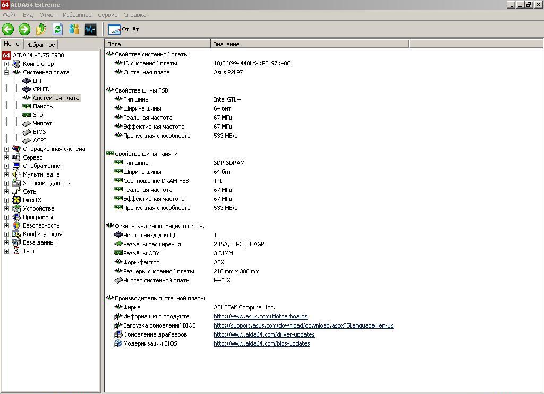This screenshot has height=394, width=544.
Task: Open the Избранное menu in menu bar
Action: coord(77,15)
